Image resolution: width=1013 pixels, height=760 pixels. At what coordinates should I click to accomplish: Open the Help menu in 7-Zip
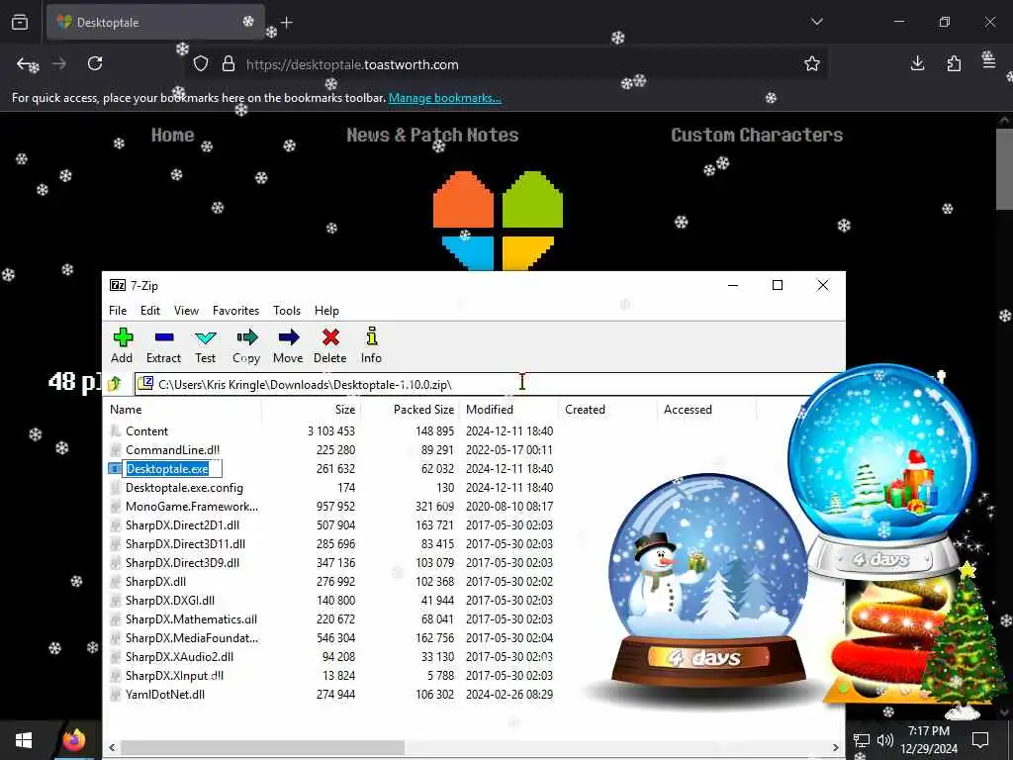tap(326, 310)
